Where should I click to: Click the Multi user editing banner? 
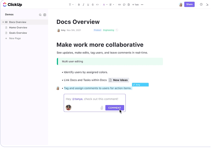pyautogui.click(x=110, y=61)
